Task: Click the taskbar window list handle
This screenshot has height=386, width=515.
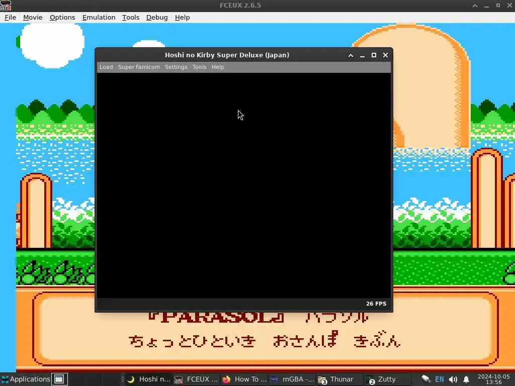Action: click(x=123, y=379)
